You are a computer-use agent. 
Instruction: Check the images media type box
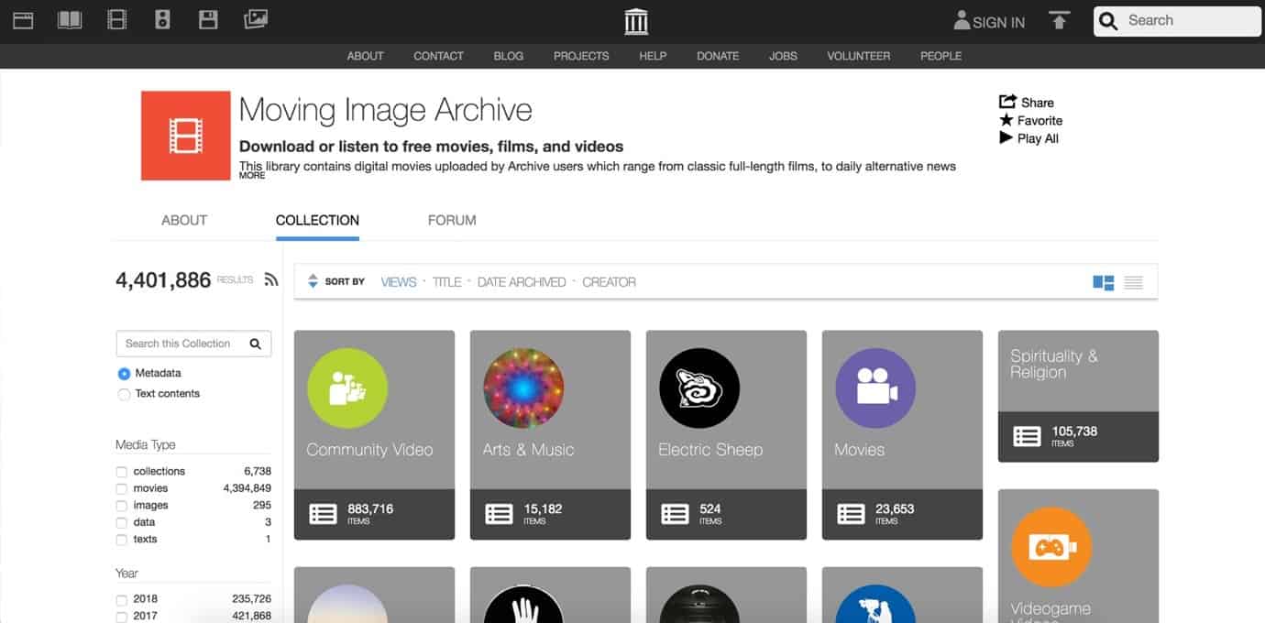pos(122,506)
